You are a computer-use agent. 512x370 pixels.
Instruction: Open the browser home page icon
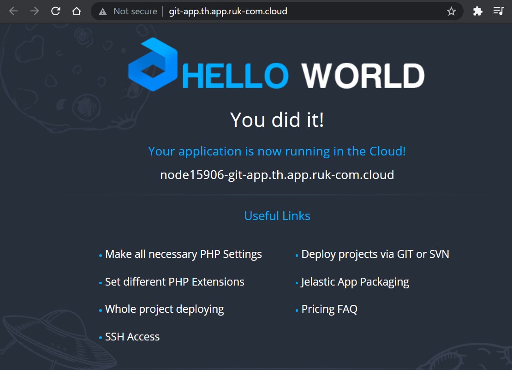click(x=77, y=11)
